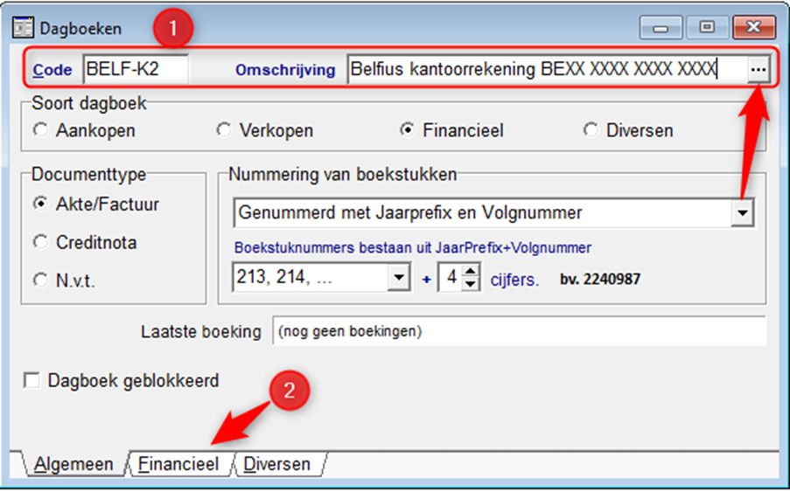Viewport: 790px width, 492px height.
Task: Select N.v.t. document type
Action: (40, 280)
